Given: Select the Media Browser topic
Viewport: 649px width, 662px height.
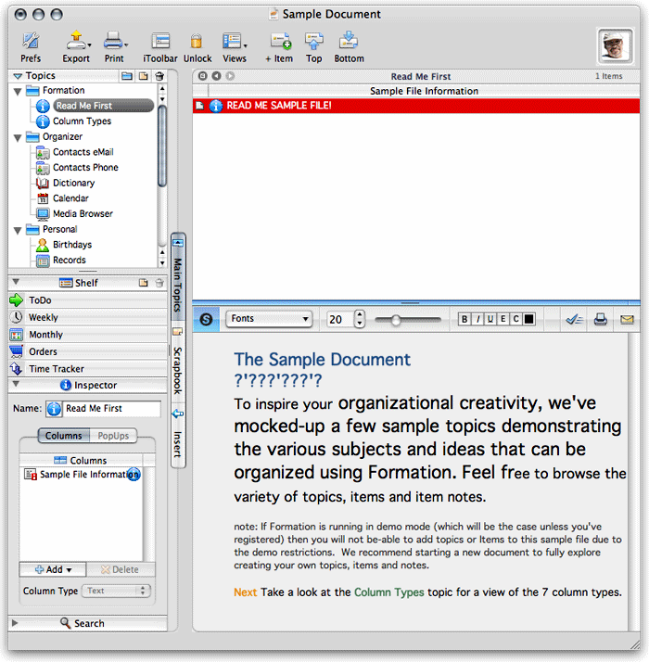Looking at the screenshot, I should [x=83, y=214].
